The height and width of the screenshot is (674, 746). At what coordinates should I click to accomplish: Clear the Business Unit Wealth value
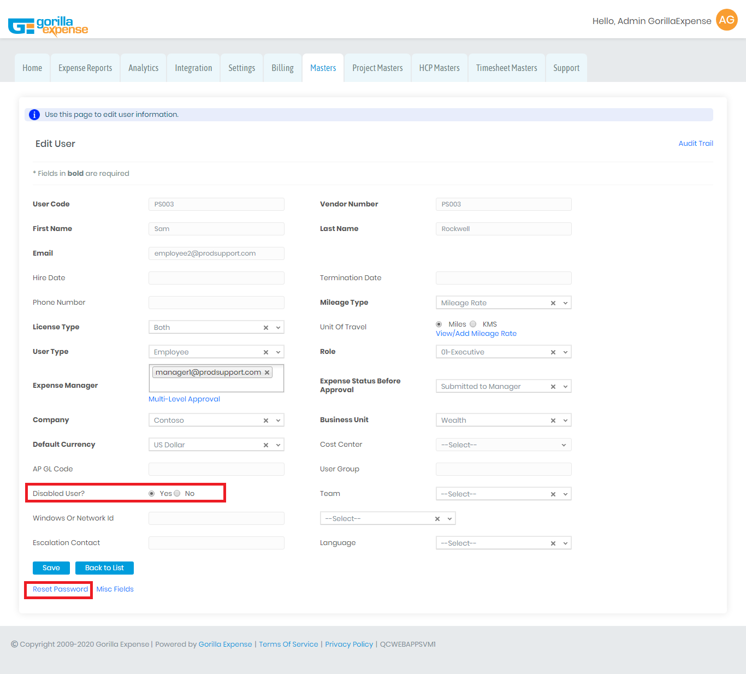click(x=553, y=421)
